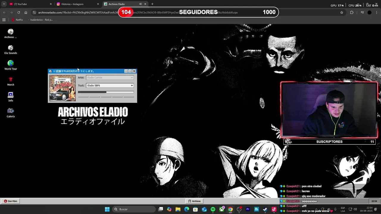Open Task View on the taskbar

coord(161,209)
